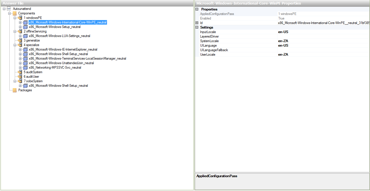Select the Autounattend tree label
This screenshot has width=370, height=191.
(x=22, y=9)
